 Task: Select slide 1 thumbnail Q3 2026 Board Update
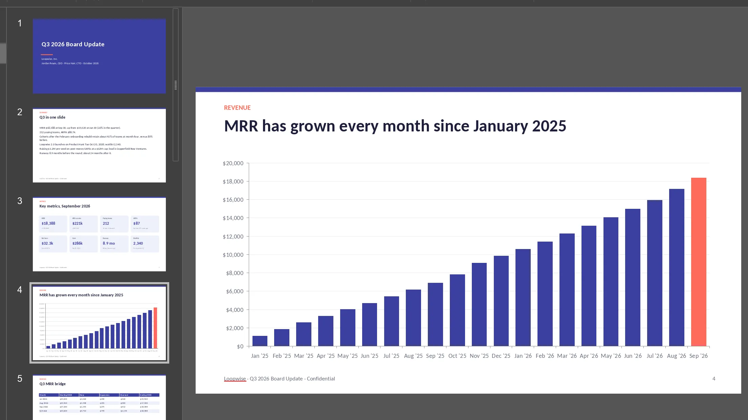(99, 56)
